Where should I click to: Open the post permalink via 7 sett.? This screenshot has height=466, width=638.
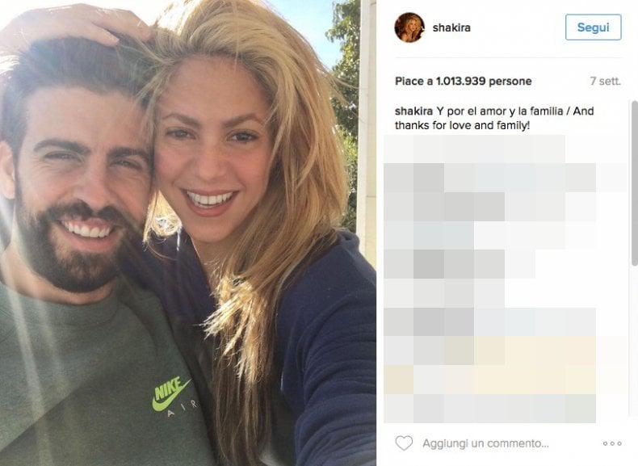point(605,82)
